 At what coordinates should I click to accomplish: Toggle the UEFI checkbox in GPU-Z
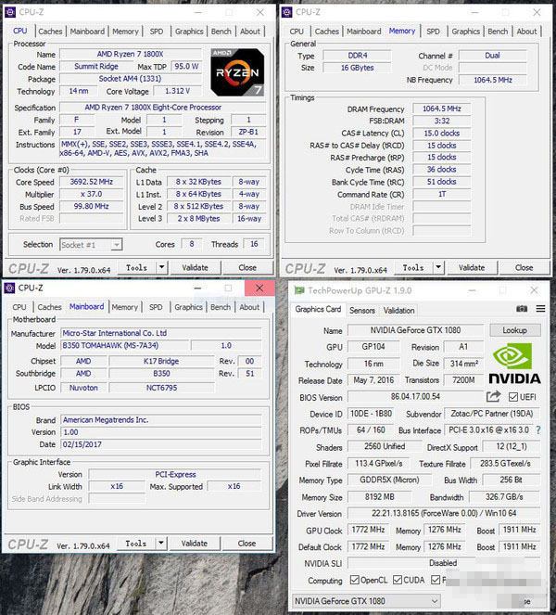[513, 397]
